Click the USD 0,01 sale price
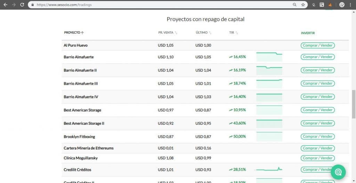The height and width of the screenshot is (183, 356). tap(166, 148)
